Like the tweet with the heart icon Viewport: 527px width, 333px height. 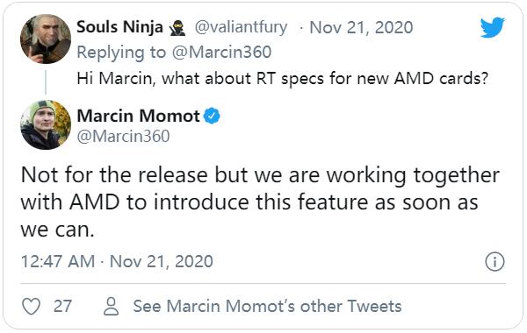tap(31, 306)
